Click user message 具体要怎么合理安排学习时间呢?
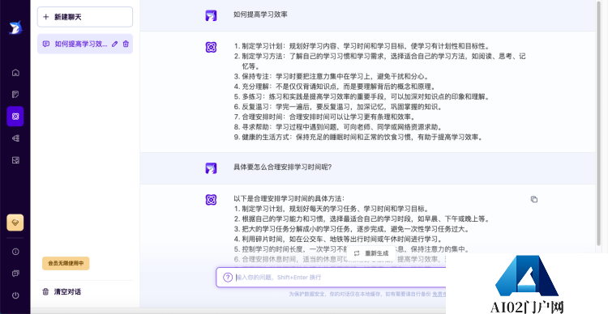This screenshot has height=314, width=608. 282,168
